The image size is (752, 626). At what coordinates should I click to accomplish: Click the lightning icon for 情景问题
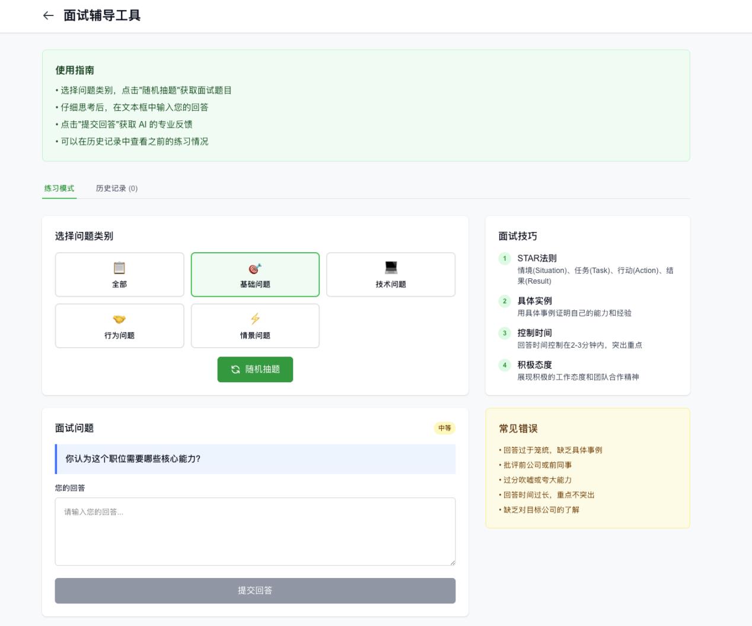click(255, 319)
